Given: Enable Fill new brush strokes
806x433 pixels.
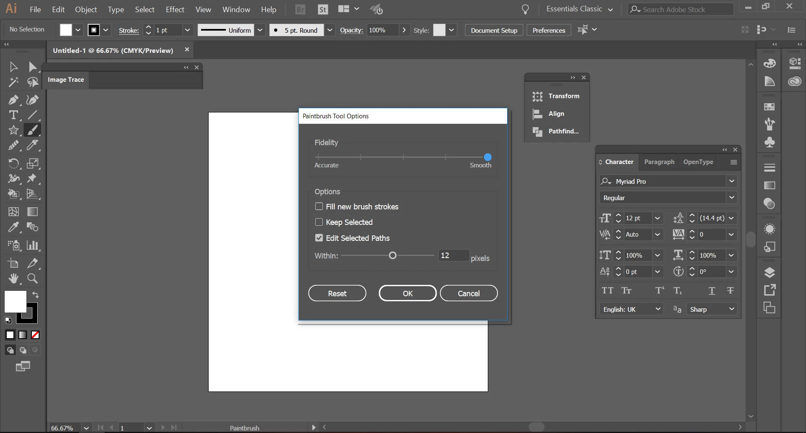Looking at the screenshot, I should pyautogui.click(x=319, y=206).
